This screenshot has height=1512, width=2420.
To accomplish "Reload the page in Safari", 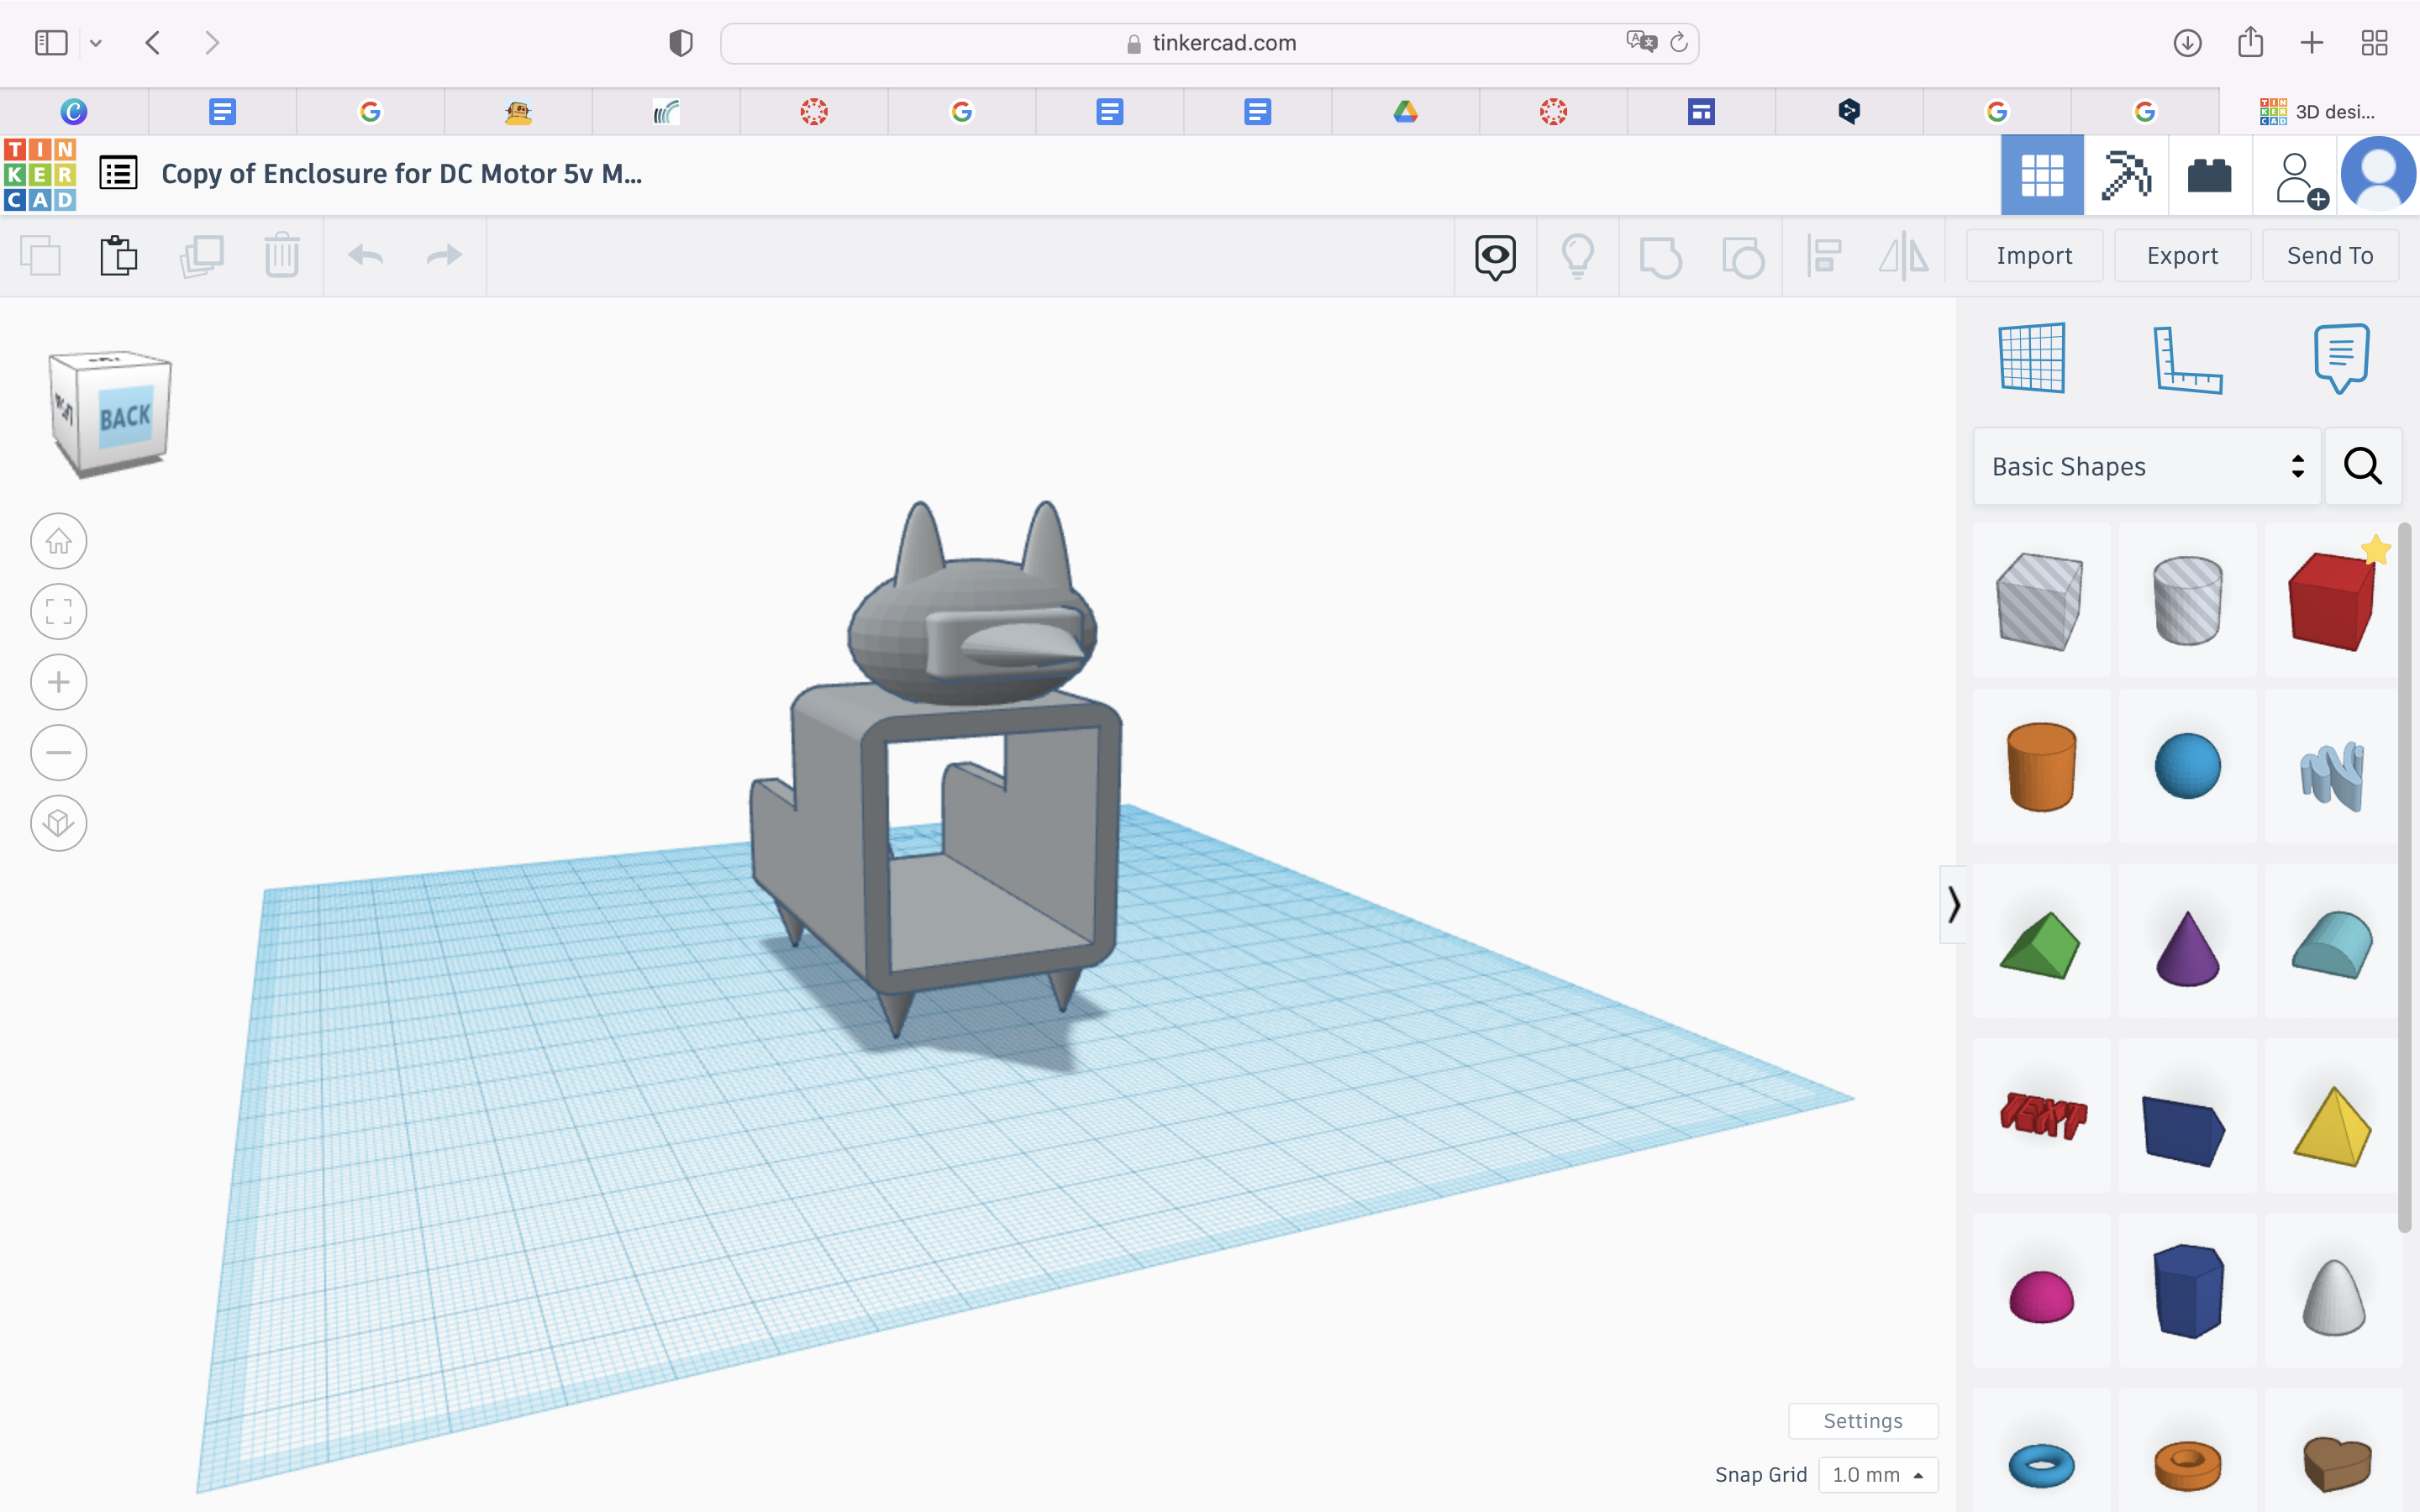I will point(1679,42).
